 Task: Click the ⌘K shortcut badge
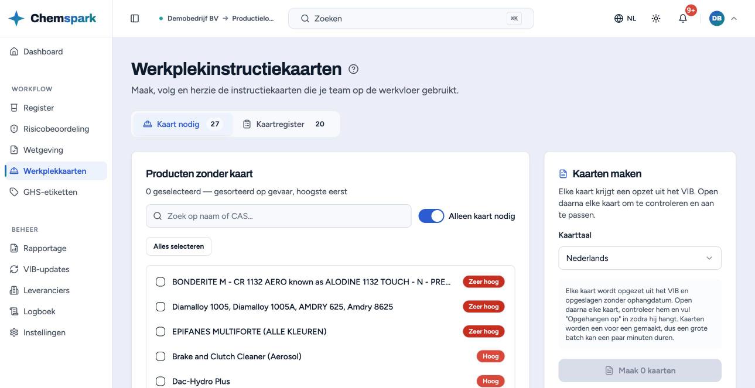pyautogui.click(x=514, y=18)
